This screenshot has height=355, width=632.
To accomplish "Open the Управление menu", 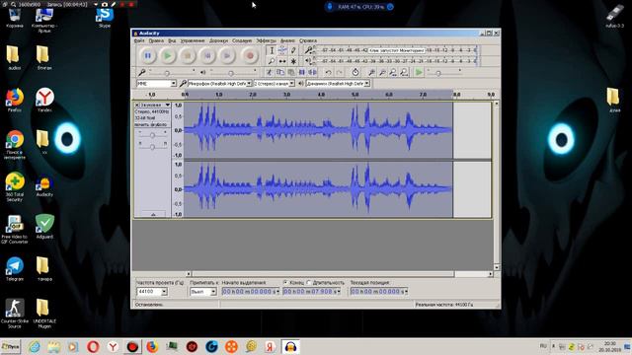I will (193, 40).
